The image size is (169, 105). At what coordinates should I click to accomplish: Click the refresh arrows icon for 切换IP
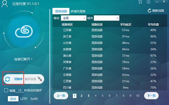(7, 79)
